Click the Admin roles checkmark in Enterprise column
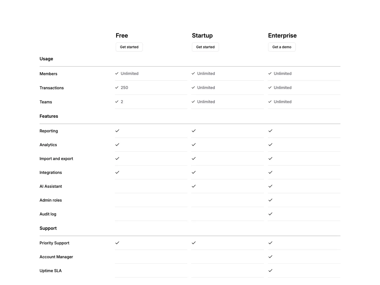Viewport: 380px width, 285px height. tap(270, 200)
